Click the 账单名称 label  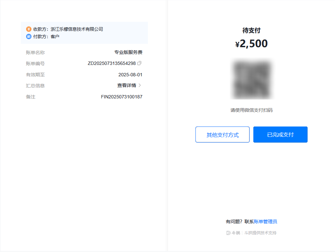pyautogui.click(x=35, y=53)
